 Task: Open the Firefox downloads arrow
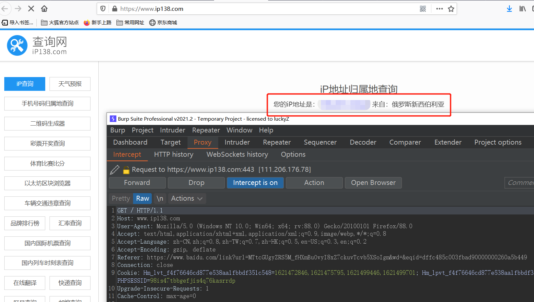pos(509,9)
